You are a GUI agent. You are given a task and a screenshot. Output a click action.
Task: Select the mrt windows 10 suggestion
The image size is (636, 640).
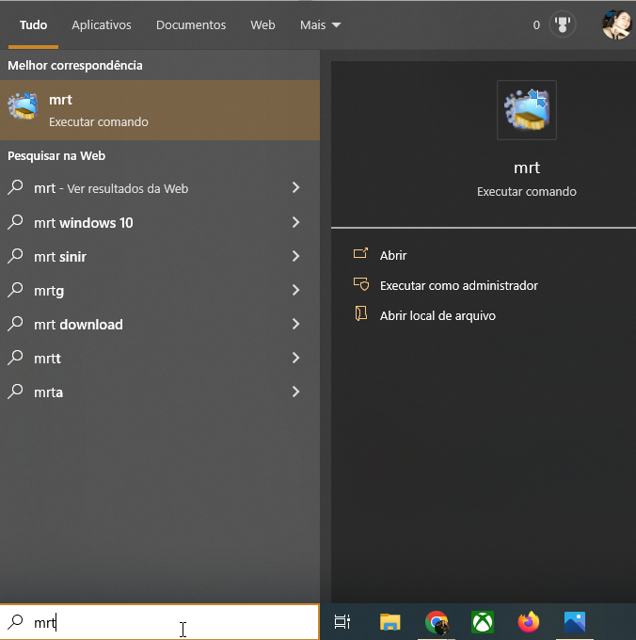pyautogui.click(x=83, y=223)
